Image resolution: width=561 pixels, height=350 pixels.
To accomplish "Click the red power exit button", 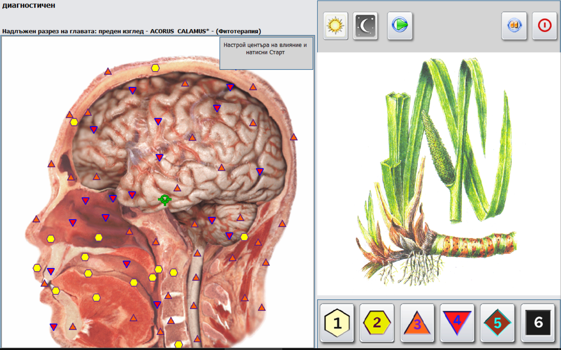I will tap(545, 26).
